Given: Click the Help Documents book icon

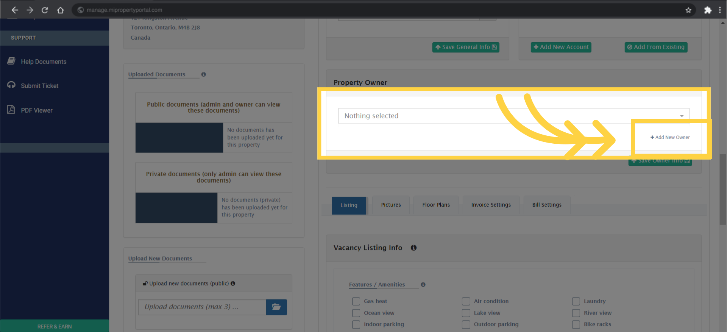Looking at the screenshot, I should 11,61.
